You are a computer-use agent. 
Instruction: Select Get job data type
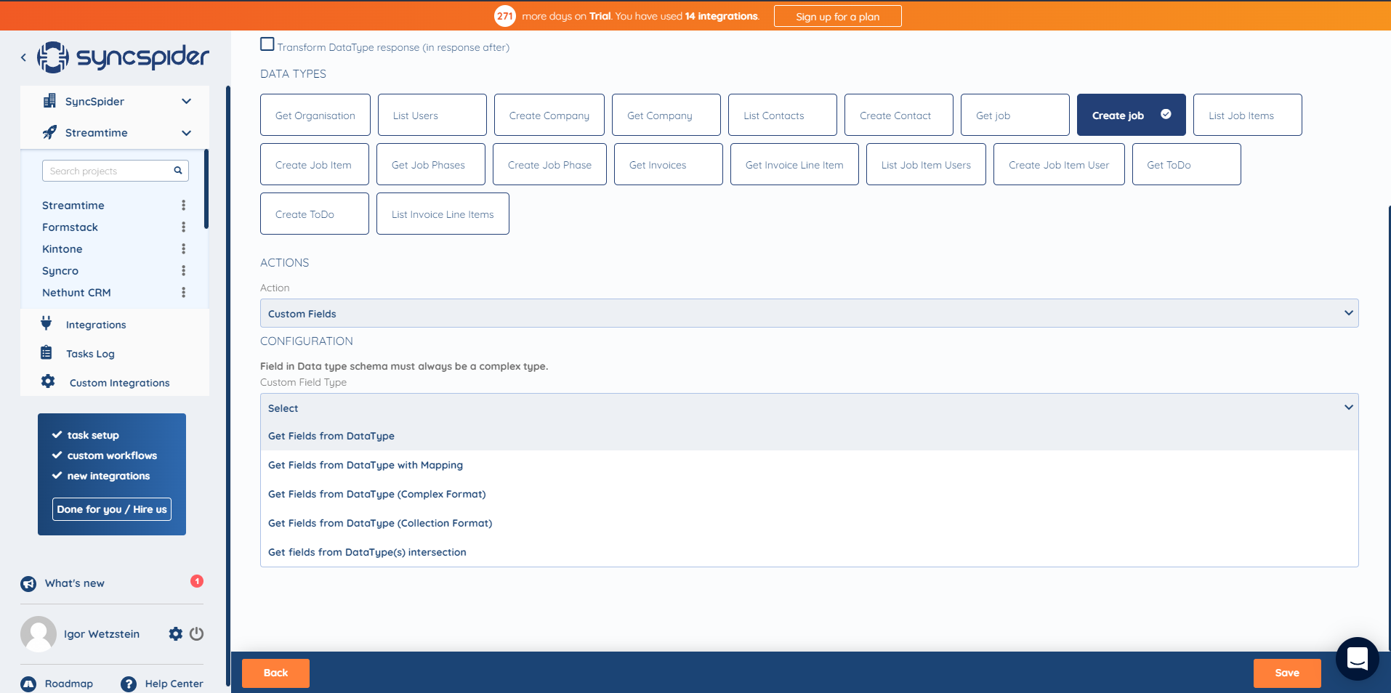[1015, 115]
